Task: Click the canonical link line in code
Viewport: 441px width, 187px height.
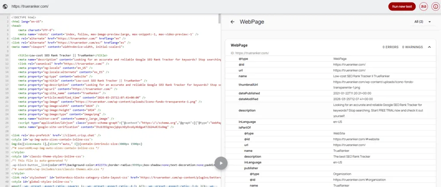Action: pyautogui.click(x=63, y=64)
